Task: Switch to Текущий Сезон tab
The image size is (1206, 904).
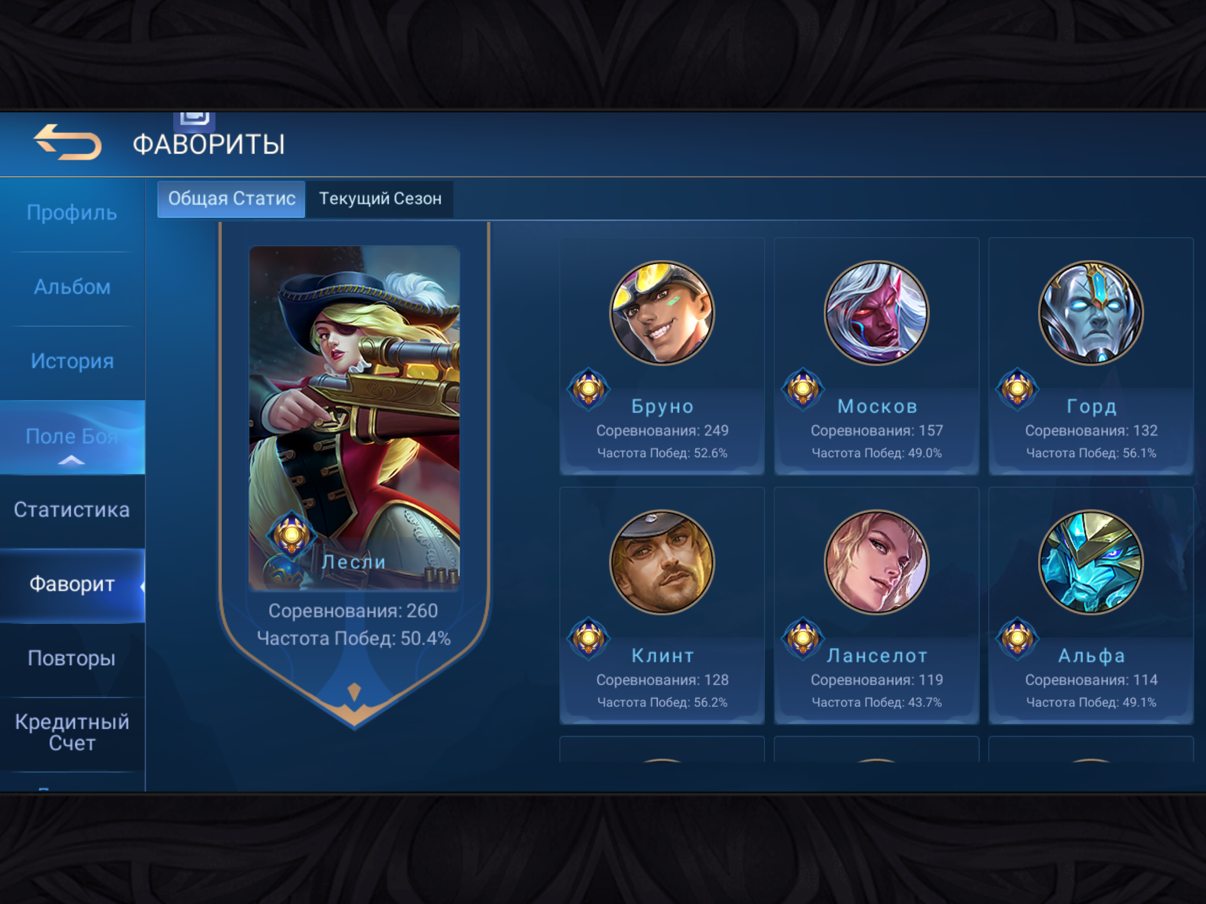Action: (x=380, y=199)
